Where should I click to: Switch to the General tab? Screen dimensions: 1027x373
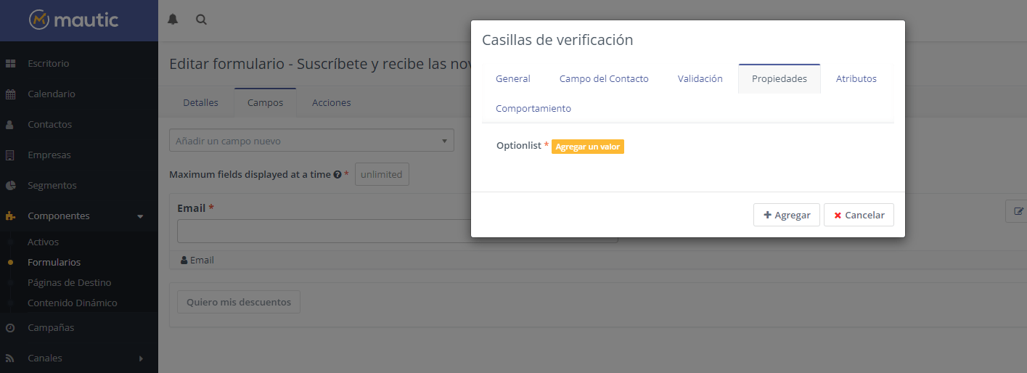click(513, 78)
